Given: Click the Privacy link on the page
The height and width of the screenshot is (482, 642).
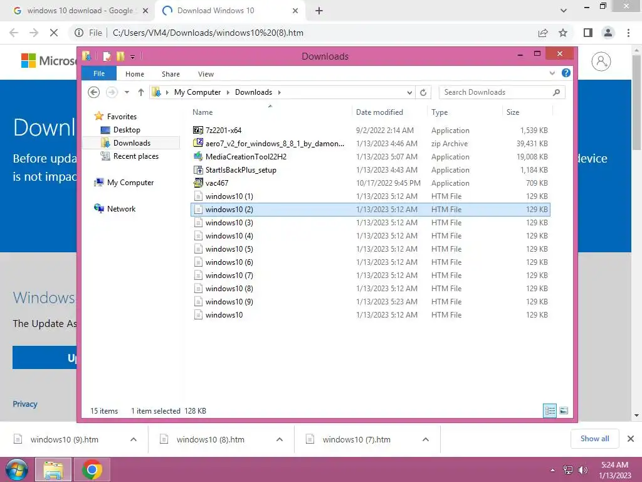Looking at the screenshot, I should point(25,404).
